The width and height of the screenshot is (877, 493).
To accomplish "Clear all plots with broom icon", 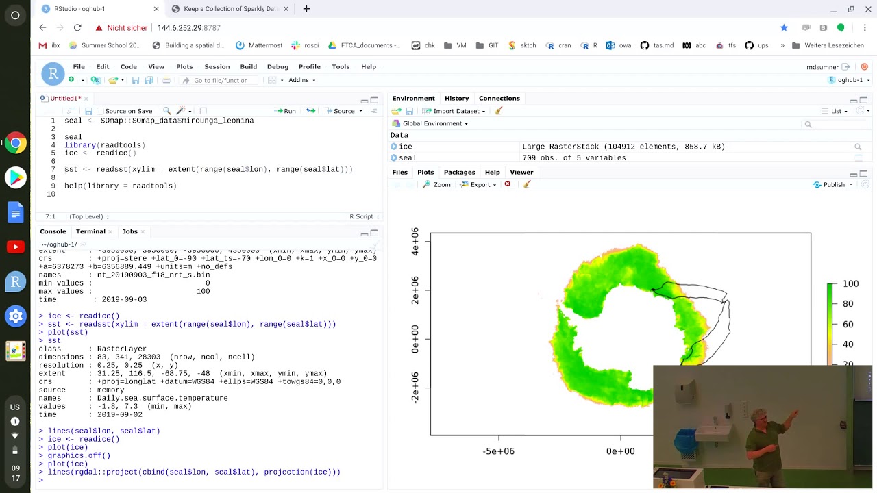I will tap(526, 184).
